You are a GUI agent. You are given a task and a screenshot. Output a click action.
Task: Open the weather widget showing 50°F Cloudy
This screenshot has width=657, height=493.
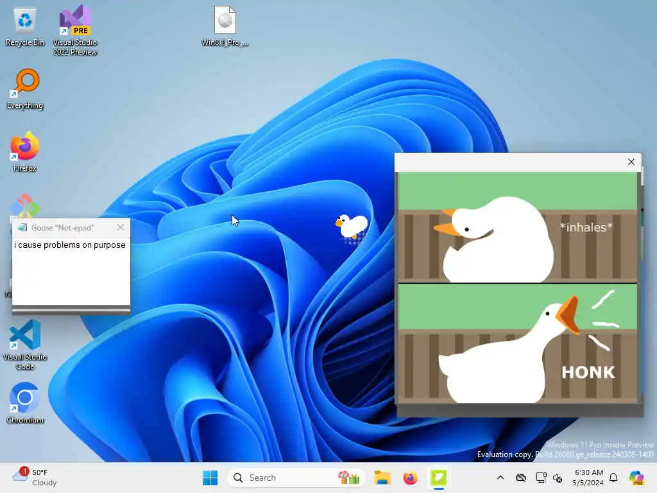[x=35, y=478]
